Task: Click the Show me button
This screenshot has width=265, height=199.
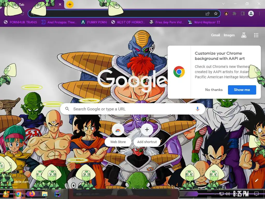Action: (x=242, y=90)
